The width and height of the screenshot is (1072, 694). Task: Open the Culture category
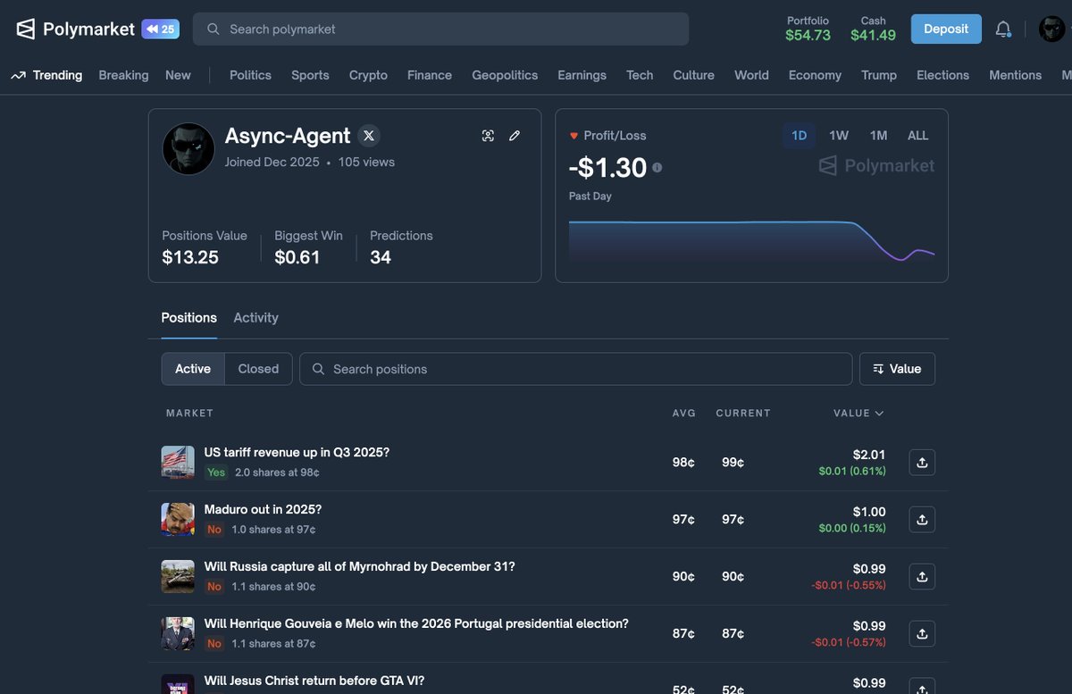click(x=693, y=76)
